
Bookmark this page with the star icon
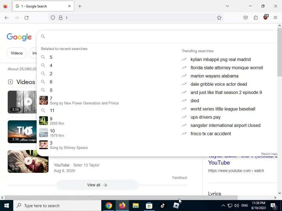pos(219,18)
